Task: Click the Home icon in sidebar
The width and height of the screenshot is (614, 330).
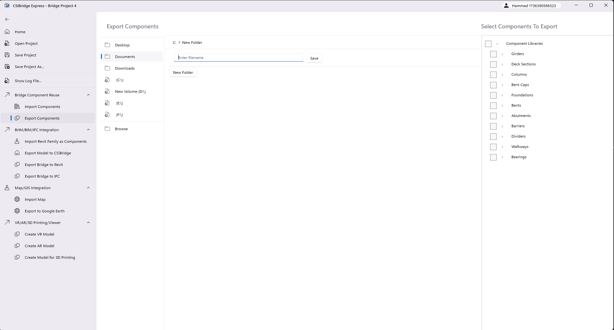Action: coord(7,32)
